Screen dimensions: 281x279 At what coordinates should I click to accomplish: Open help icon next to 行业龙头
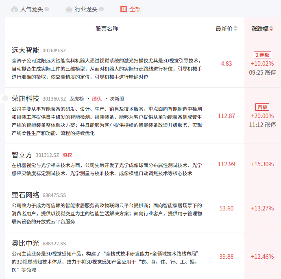click(101, 9)
